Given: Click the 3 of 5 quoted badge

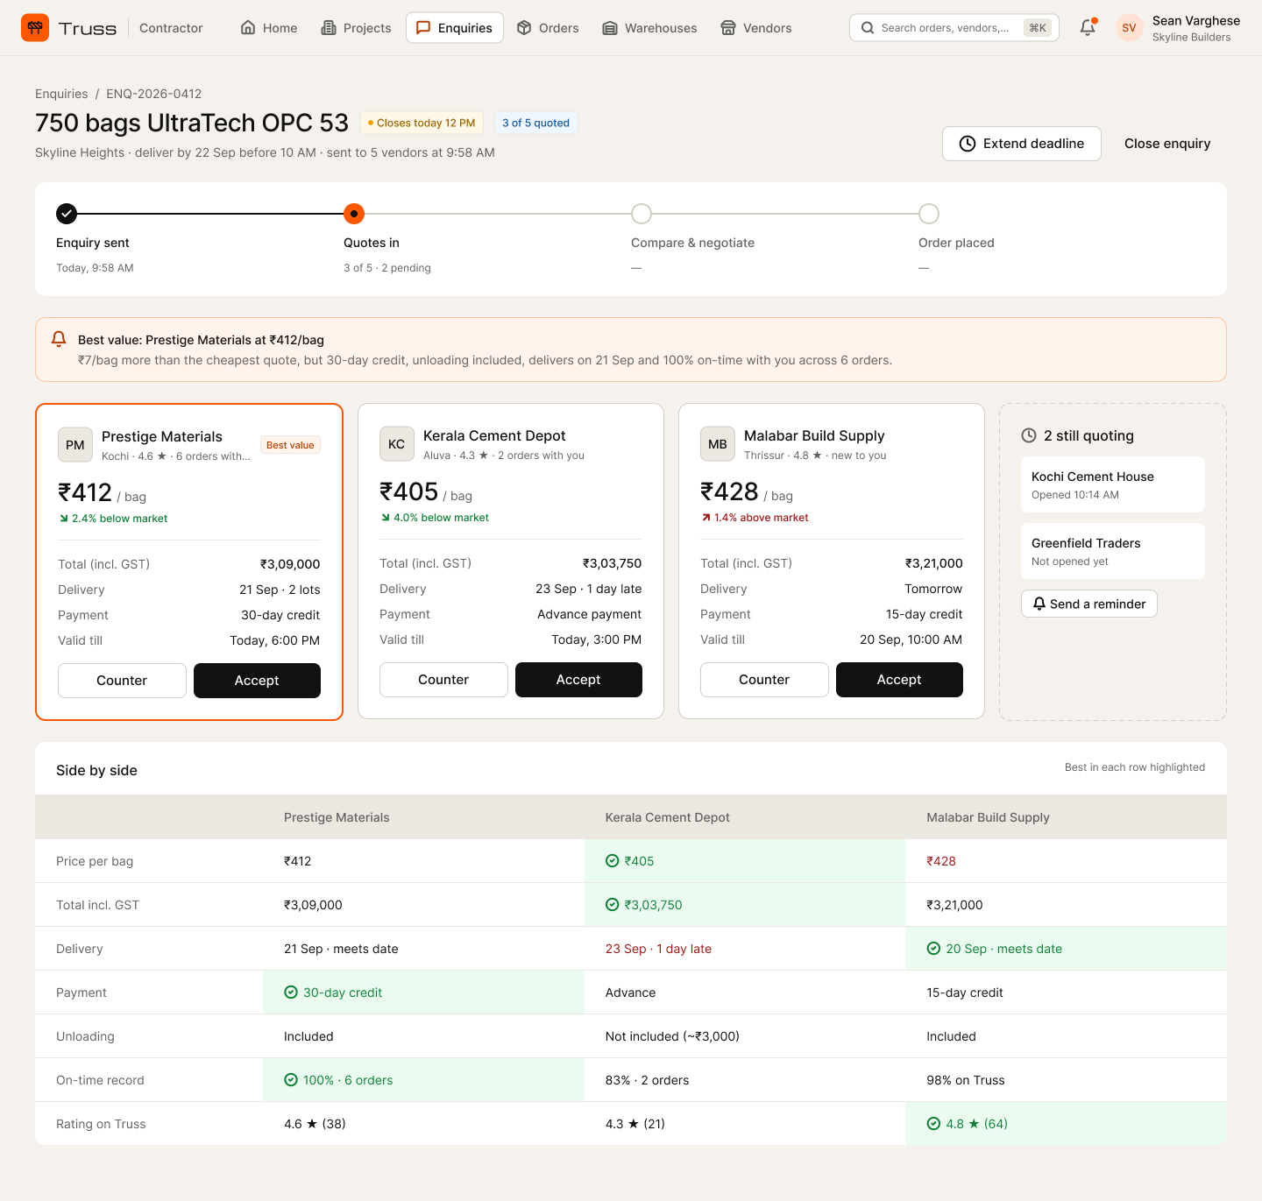Looking at the screenshot, I should click(x=535, y=123).
